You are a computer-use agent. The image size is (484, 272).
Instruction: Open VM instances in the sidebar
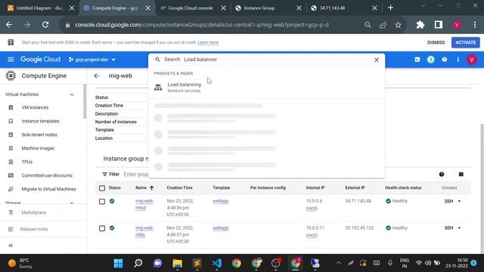click(x=35, y=107)
